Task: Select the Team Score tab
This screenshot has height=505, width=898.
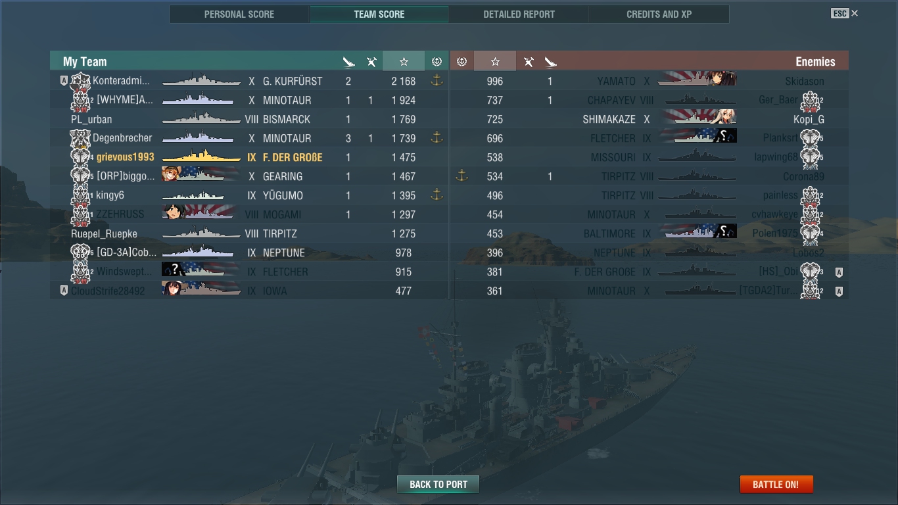Action: (x=379, y=14)
